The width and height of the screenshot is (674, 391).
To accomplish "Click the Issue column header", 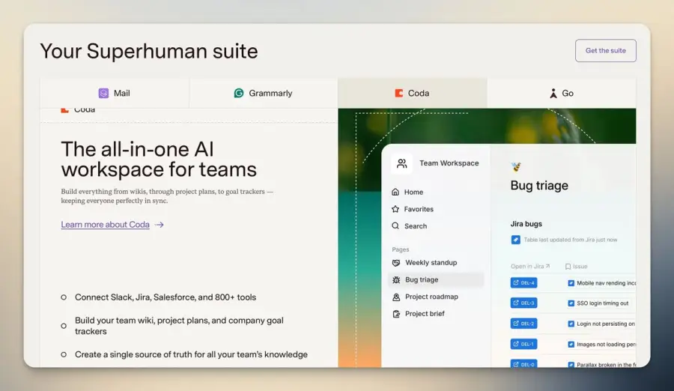I will point(576,267).
